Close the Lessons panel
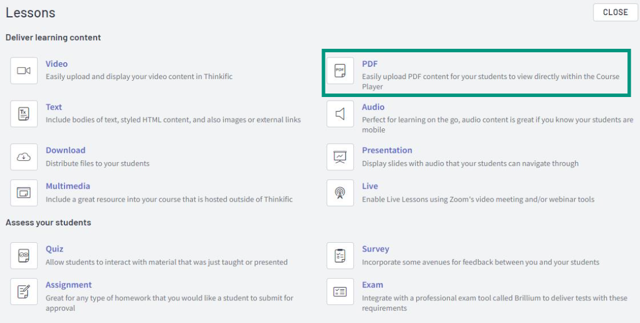 [x=615, y=12]
